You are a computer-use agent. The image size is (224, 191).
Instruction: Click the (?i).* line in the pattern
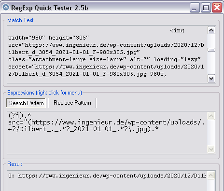[x=20, y=115]
